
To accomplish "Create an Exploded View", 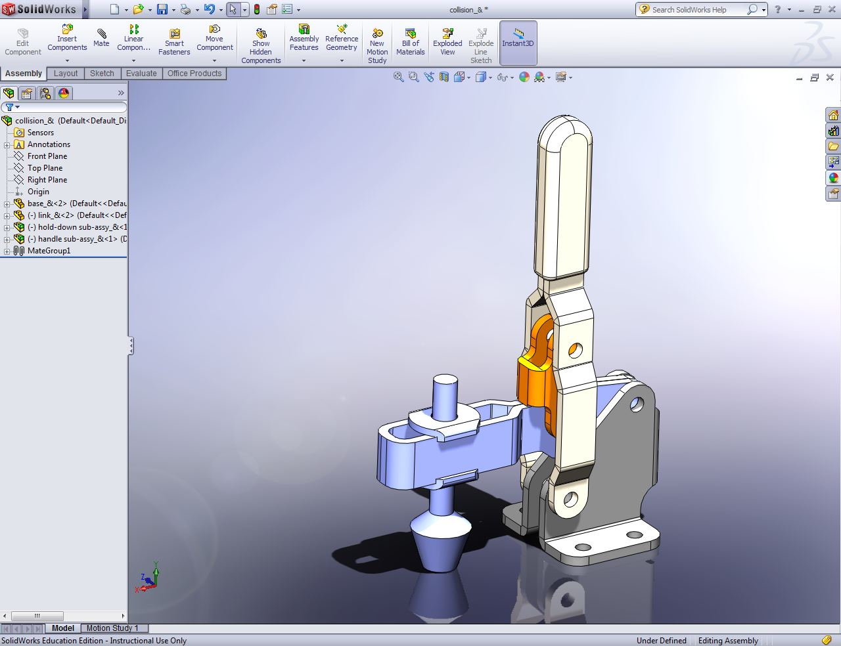I will point(447,42).
